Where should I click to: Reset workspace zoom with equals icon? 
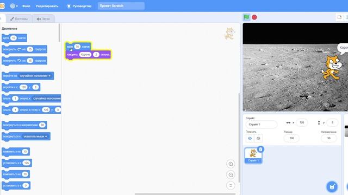231,185
